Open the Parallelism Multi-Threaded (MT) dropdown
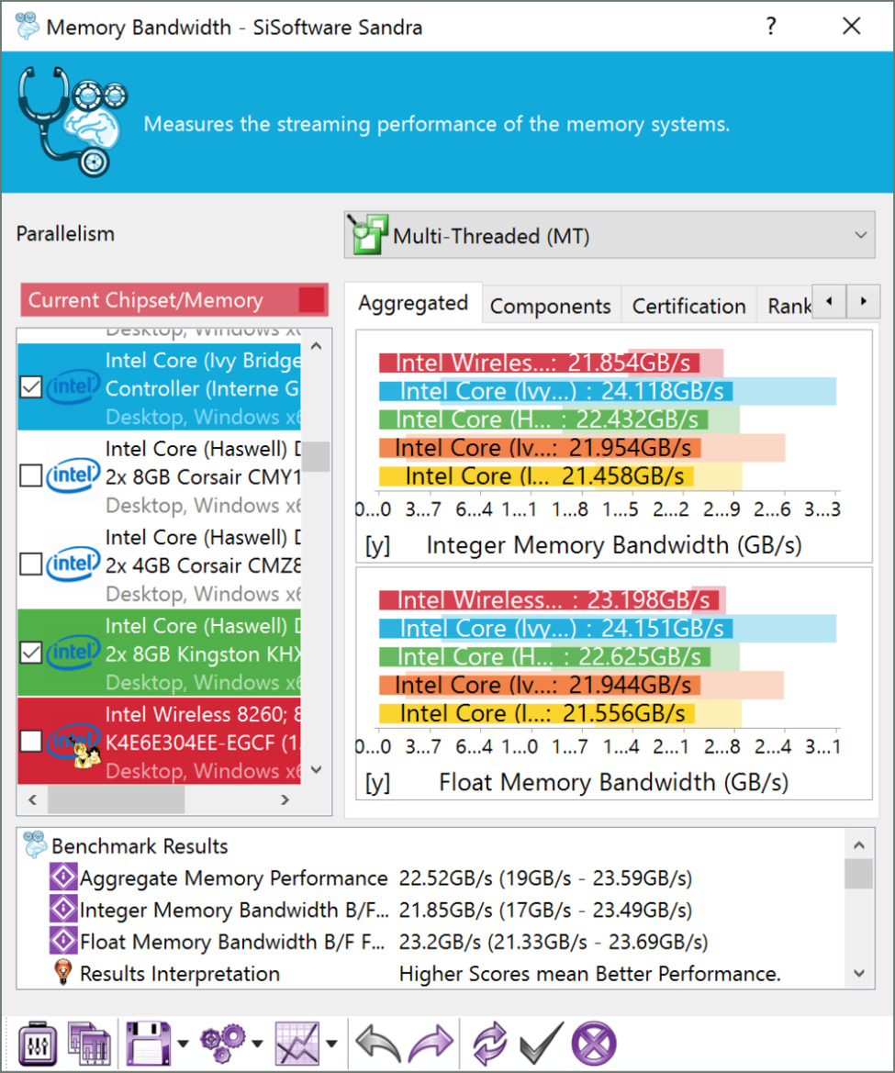Image resolution: width=895 pixels, height=1073 pixels. click(x=610, y=235)
